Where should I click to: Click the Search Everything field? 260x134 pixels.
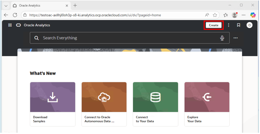[127, 38]
